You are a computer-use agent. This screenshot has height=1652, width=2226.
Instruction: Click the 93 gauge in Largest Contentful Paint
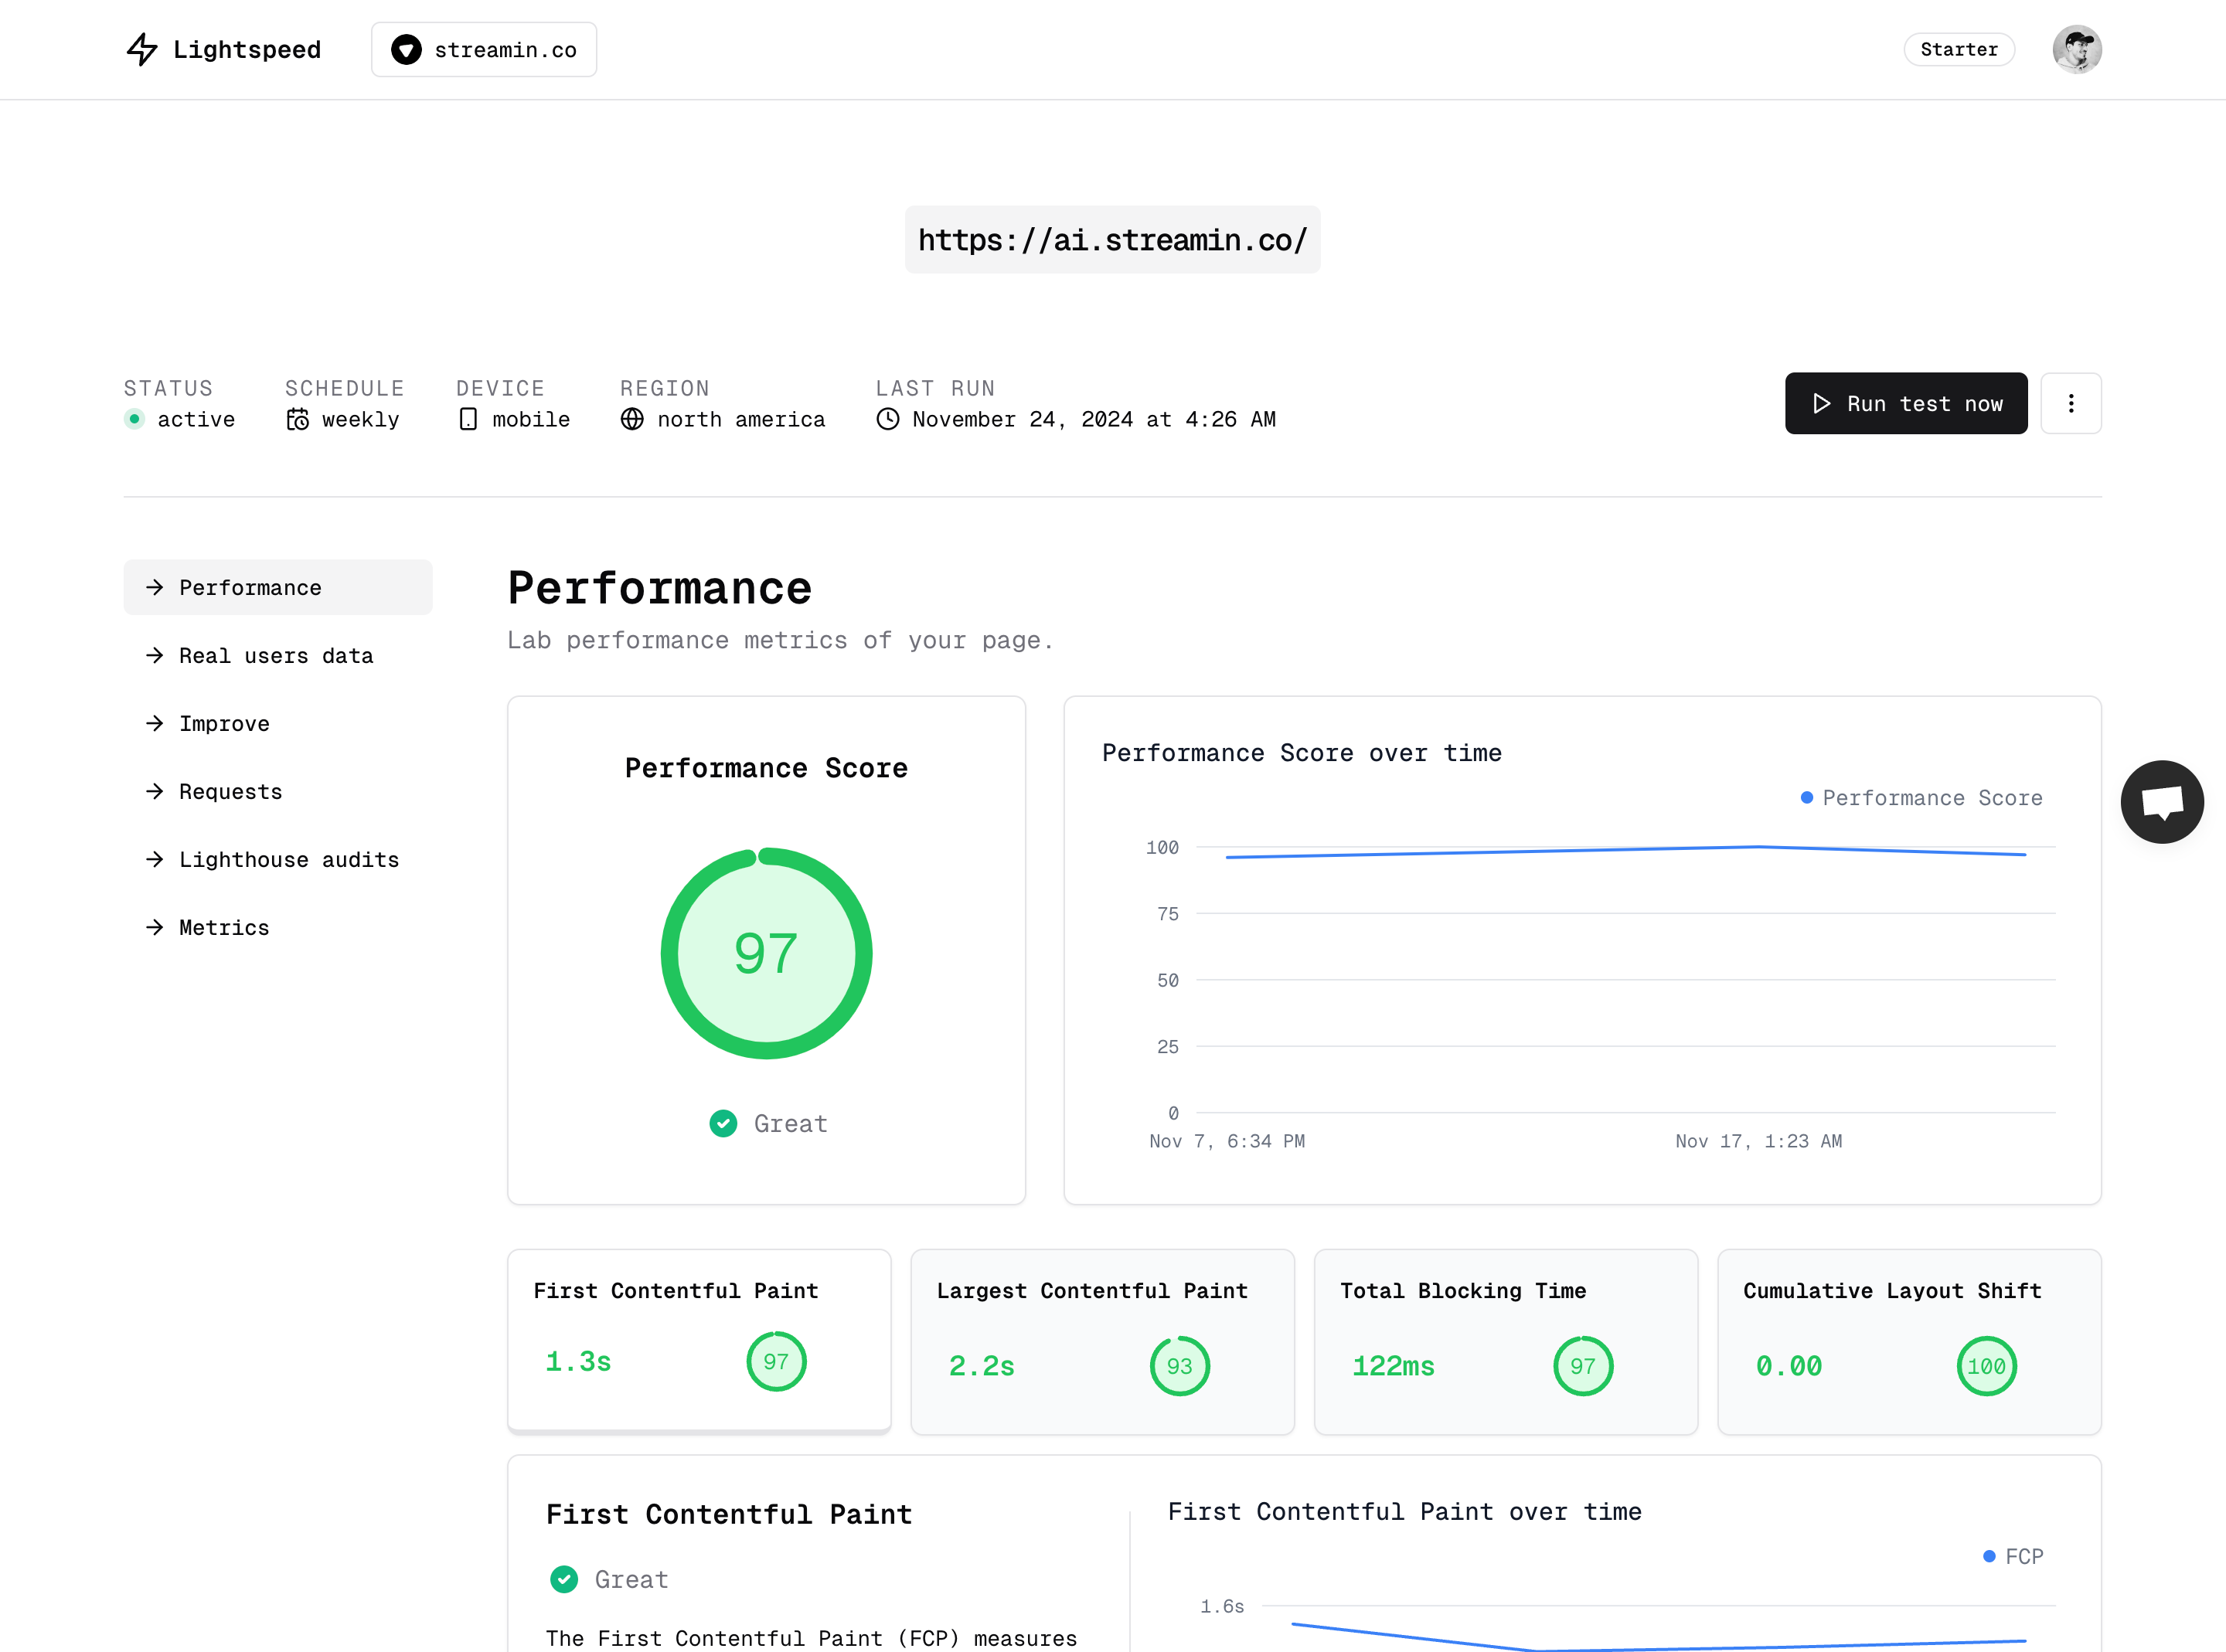point(1180,1366)
